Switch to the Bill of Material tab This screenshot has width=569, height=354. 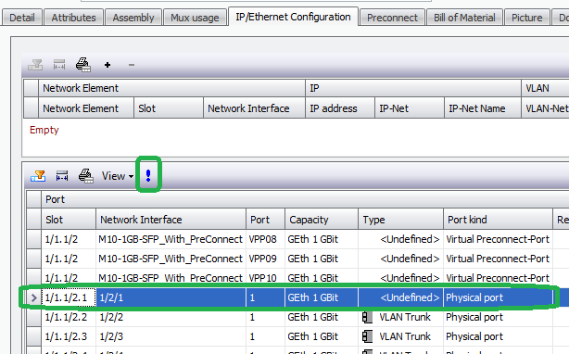tap(464, 18)
